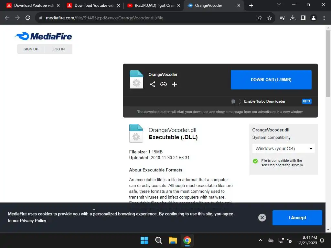Bookmark this page with star icon
The height and width of the screenshot is (248, 331).
(270, 18)
